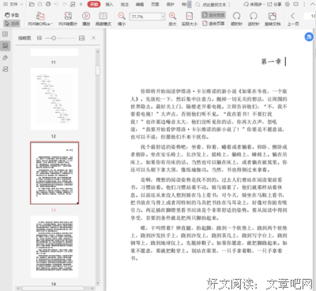Show more ribbon tabs with arrow
The height and width of the screenshot is (291, 316).
(190, 5)
